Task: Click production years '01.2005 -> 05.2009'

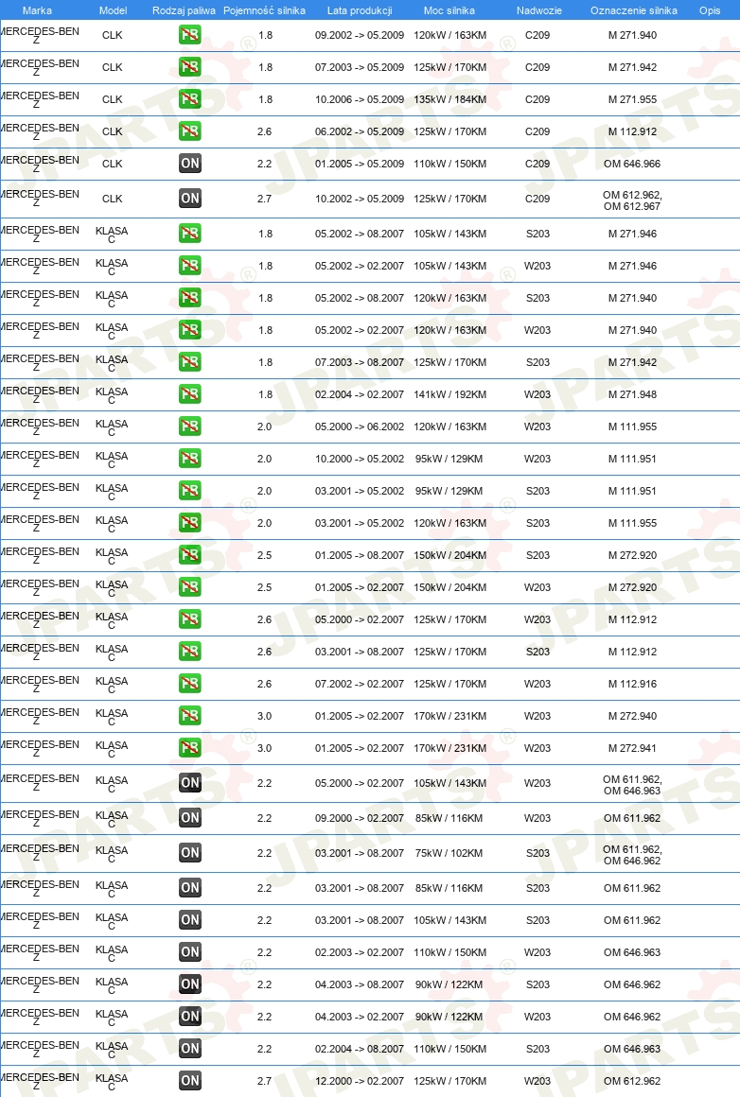Action: [360, 164]
